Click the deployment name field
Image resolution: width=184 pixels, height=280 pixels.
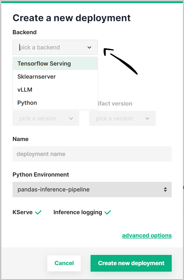[x=92, y=154]
